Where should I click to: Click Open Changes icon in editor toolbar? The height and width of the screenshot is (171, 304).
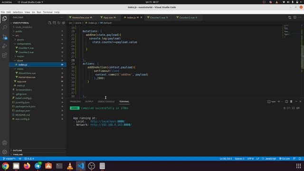pos(290,18)
